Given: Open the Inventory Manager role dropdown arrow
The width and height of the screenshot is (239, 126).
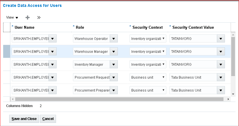Looking at the screenshot, I should [114, 64].
